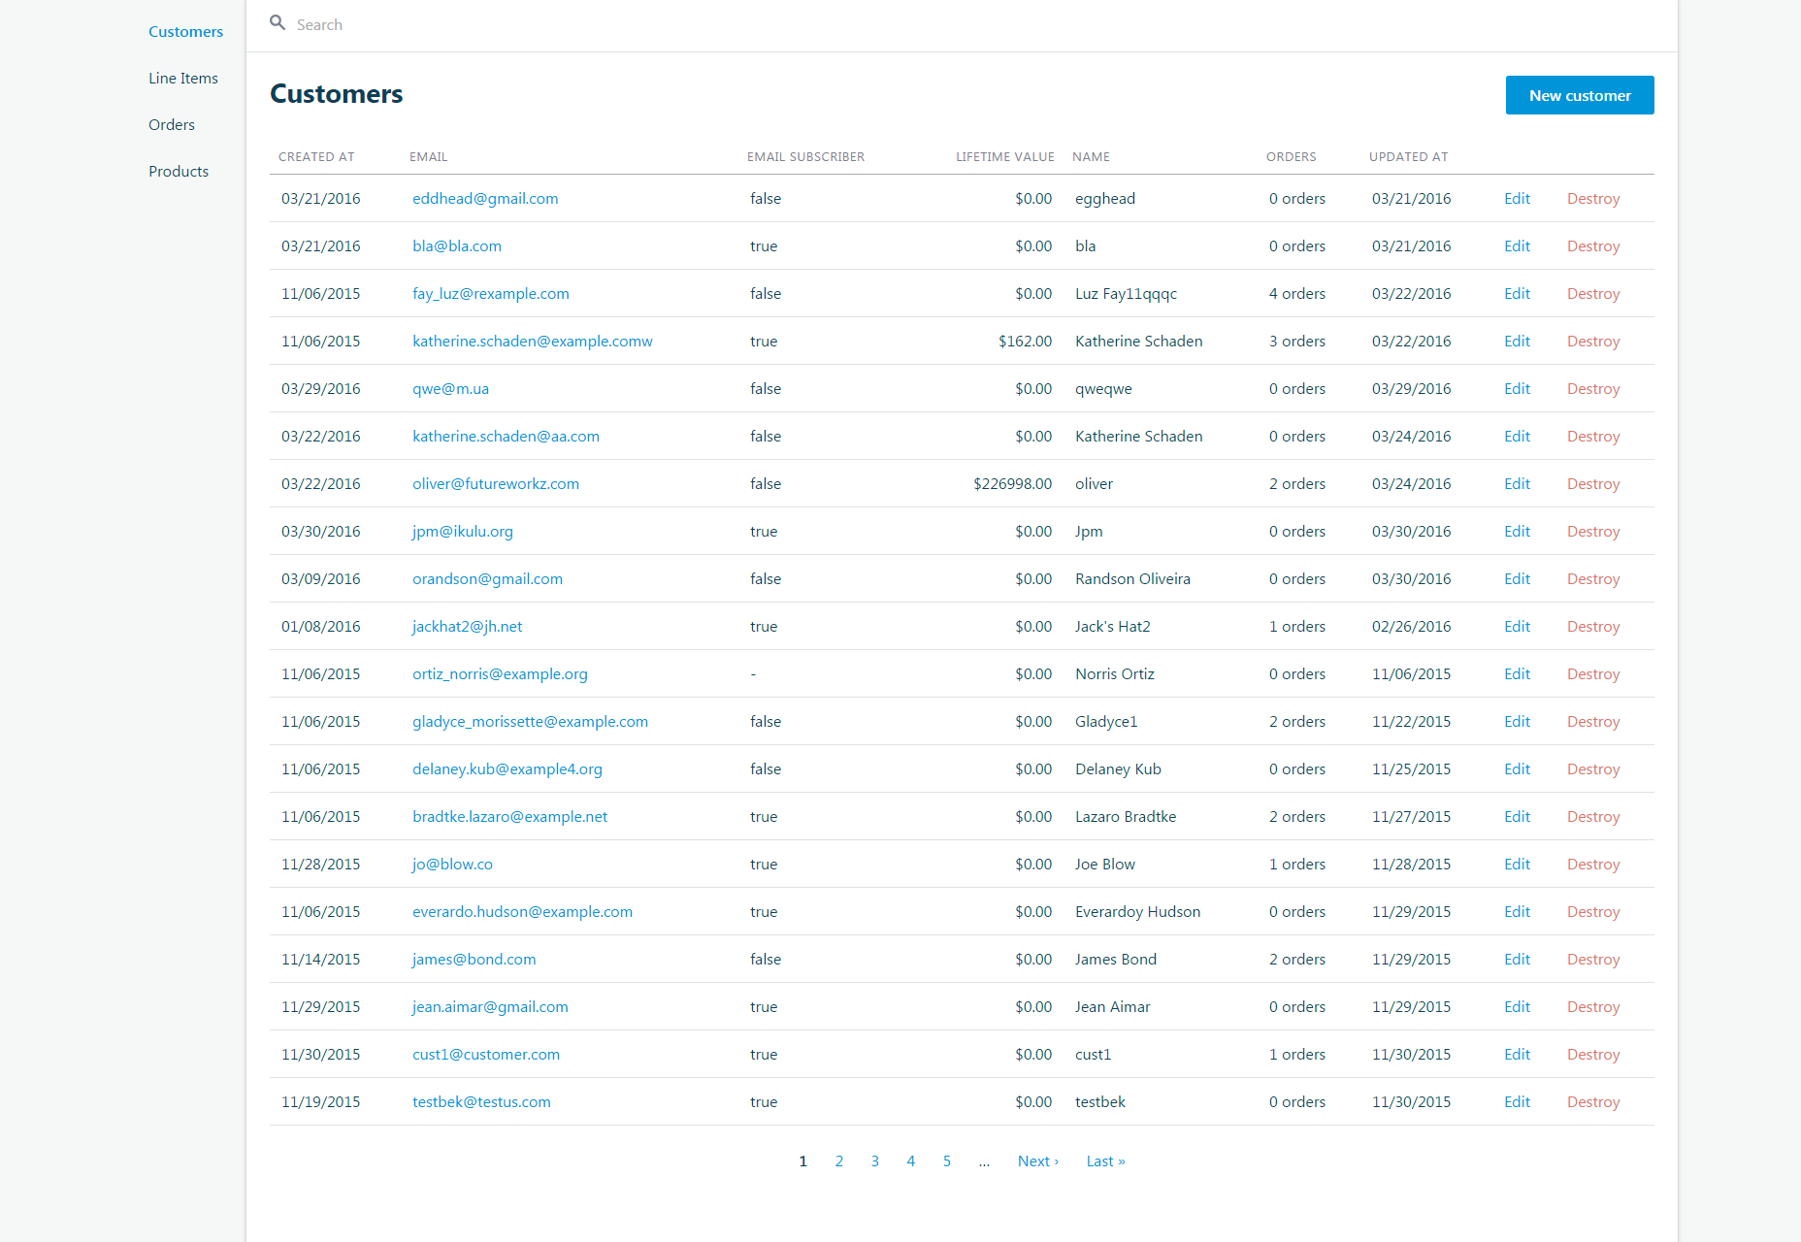Sort table by Created At column
1801x1242 pixels.
(x=316, y=157)
